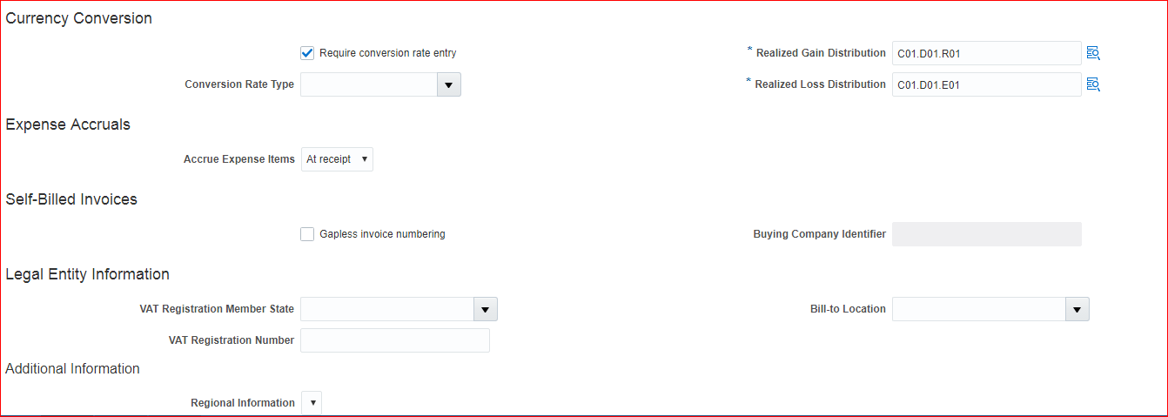Click Buying Company Identifier field
The height and width of the screenshot is (417, 1168).
coord(986,234)
